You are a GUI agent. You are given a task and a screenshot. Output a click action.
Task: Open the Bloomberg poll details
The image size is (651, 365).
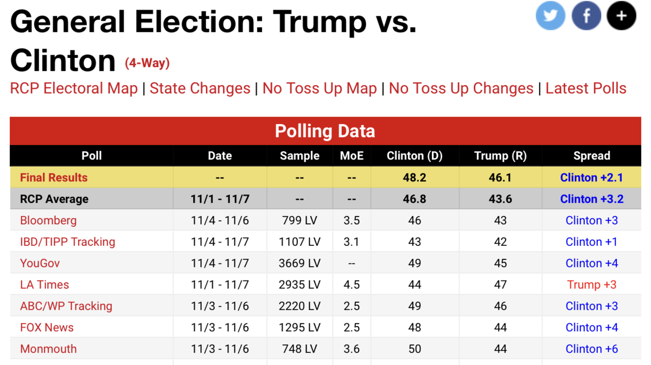tap(48, 220)
